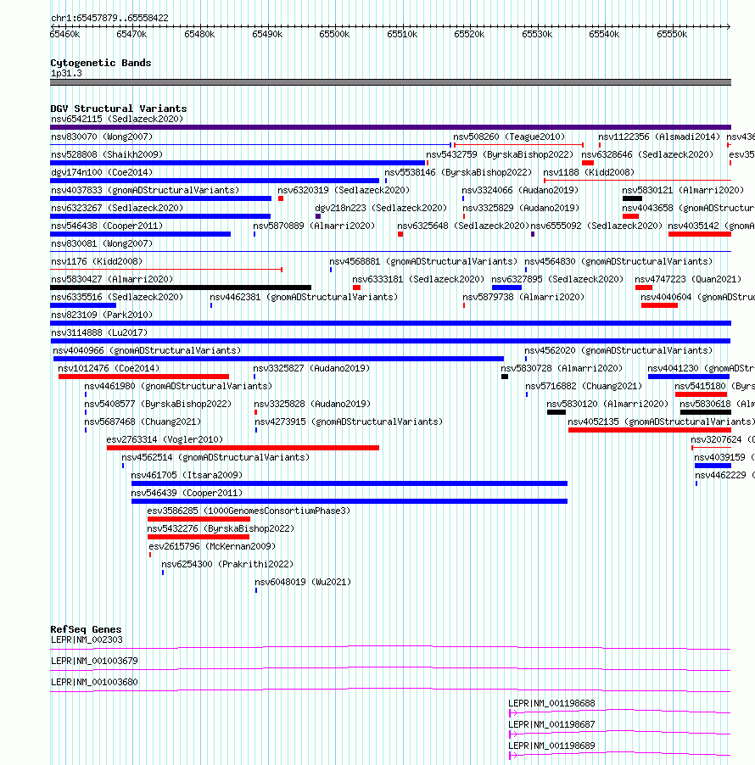This screenshot has width=755, height=765.
Task: Open nsv4747223 (Quan2021) label
Action: pos(688,280)
